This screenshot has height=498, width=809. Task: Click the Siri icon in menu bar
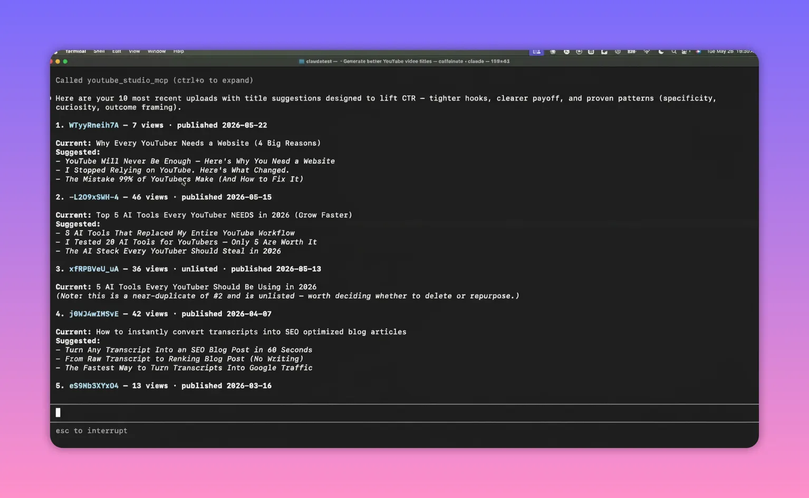pyautogui.click(x=698, y=52)
